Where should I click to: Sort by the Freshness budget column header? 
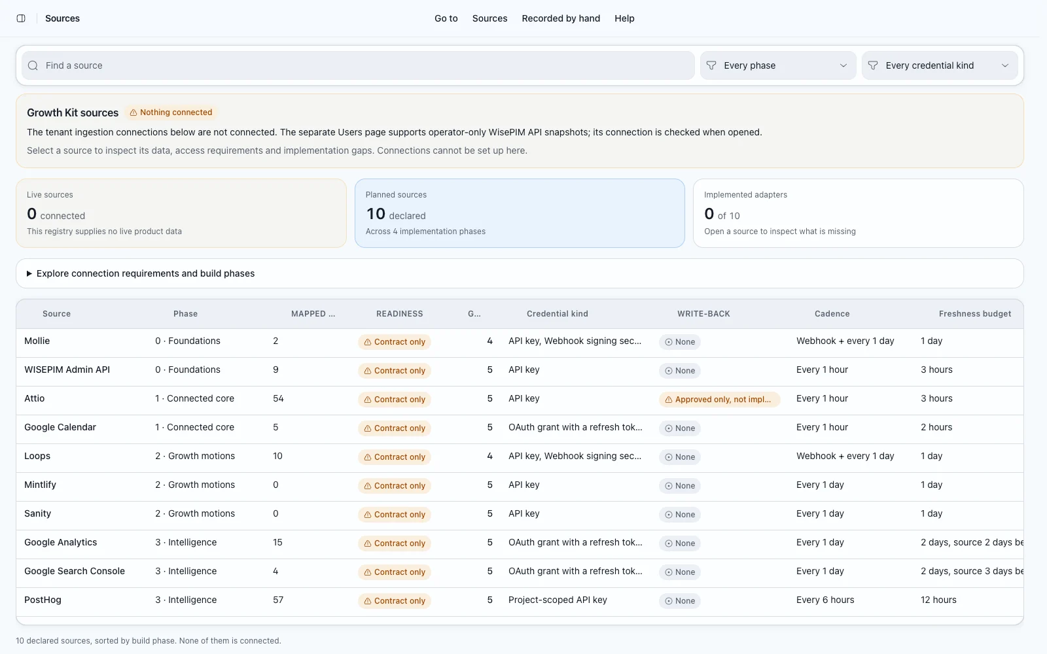click(975, 314)
